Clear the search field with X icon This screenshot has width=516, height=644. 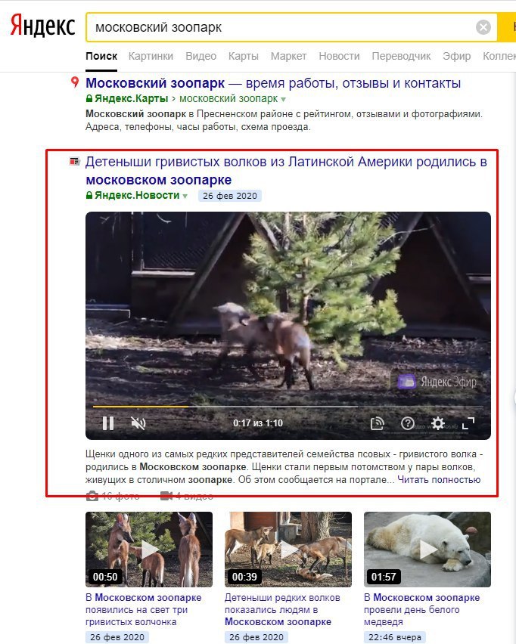(483, 27)
